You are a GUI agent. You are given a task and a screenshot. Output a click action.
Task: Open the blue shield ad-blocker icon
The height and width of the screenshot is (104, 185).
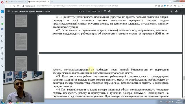(x=165, y=6)
